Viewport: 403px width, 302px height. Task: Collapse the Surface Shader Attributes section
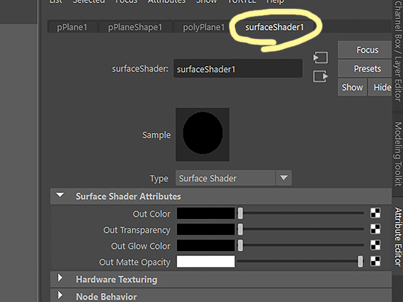click(x=60, y=196)
